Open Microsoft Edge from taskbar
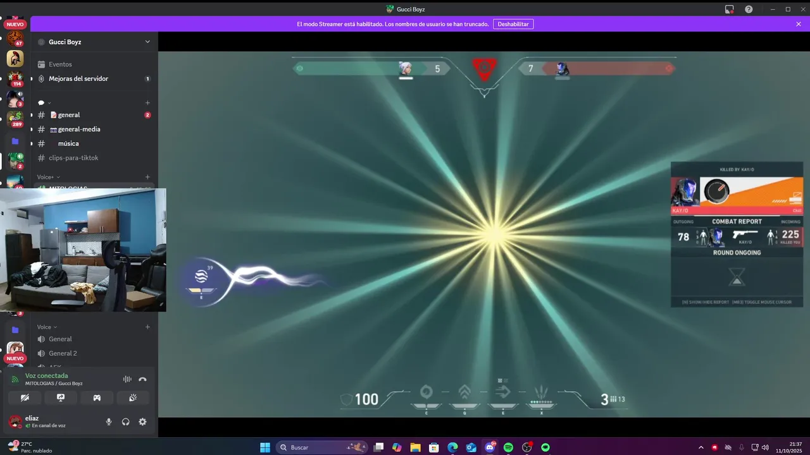 tap(452, 447)
